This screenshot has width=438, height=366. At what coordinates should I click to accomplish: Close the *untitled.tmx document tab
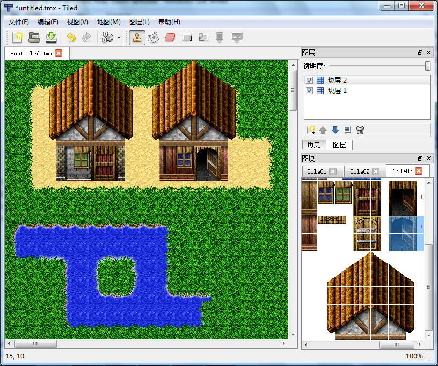pos(59,53)
